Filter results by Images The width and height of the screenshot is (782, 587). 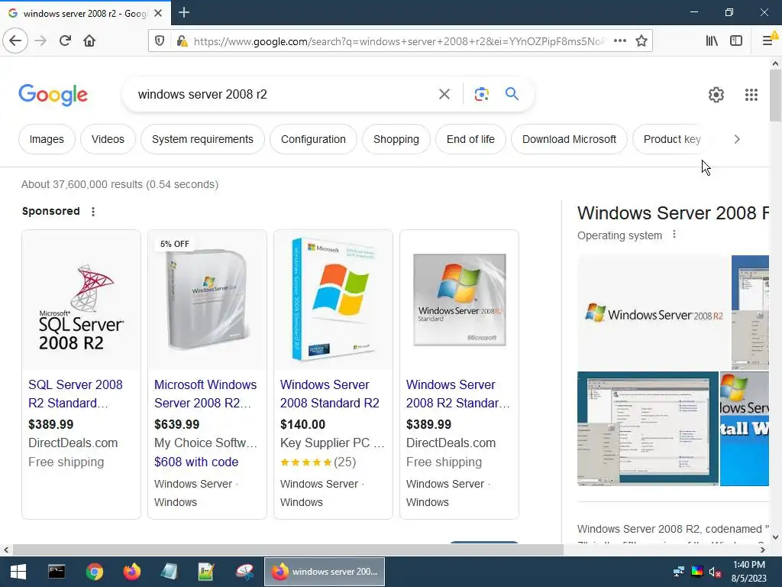pyautogui.click(x=47, y=139)
